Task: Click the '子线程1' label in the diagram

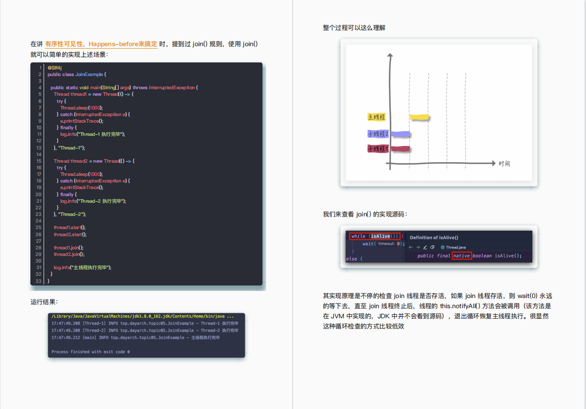Action: tap(378, 148)
